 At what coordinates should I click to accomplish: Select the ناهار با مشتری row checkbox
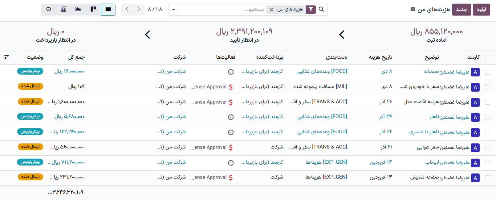coord(487,133)
